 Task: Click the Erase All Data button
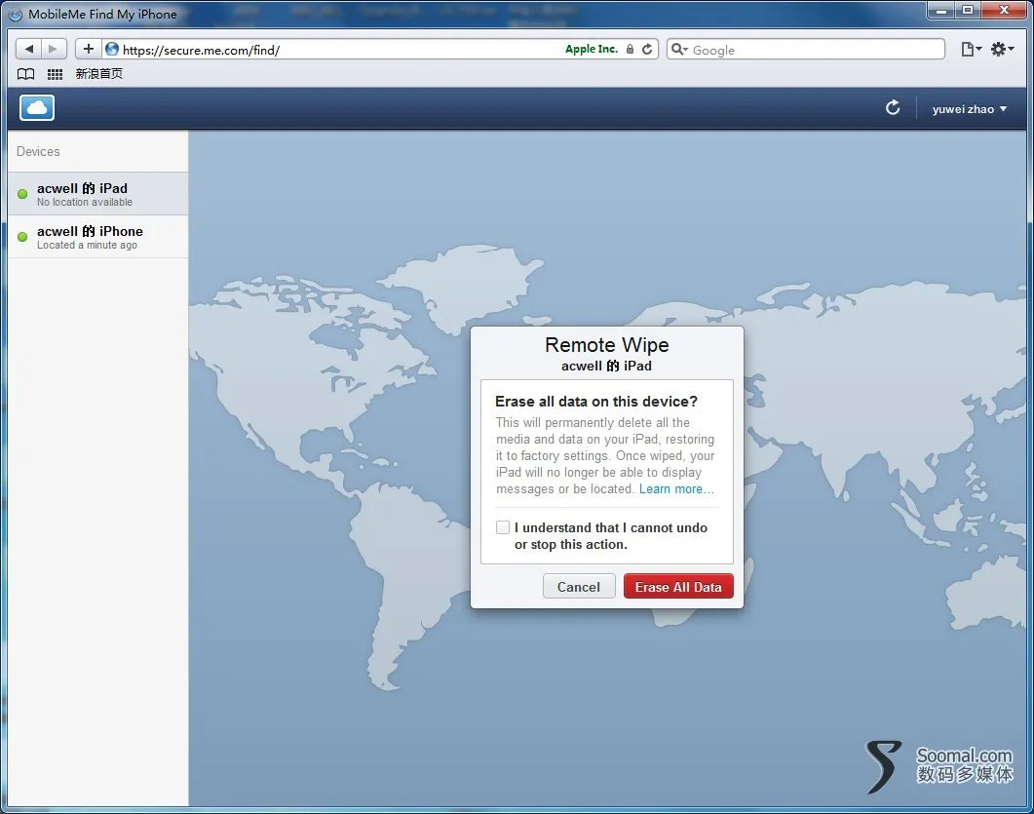pos(678,587)
